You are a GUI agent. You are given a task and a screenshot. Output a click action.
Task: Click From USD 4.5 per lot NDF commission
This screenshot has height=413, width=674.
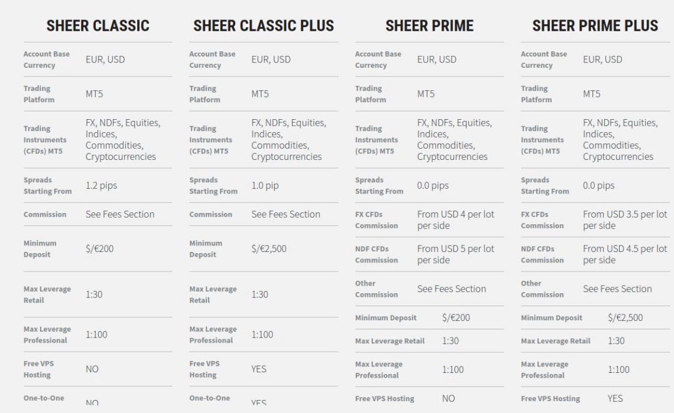(x=625, y=249)
